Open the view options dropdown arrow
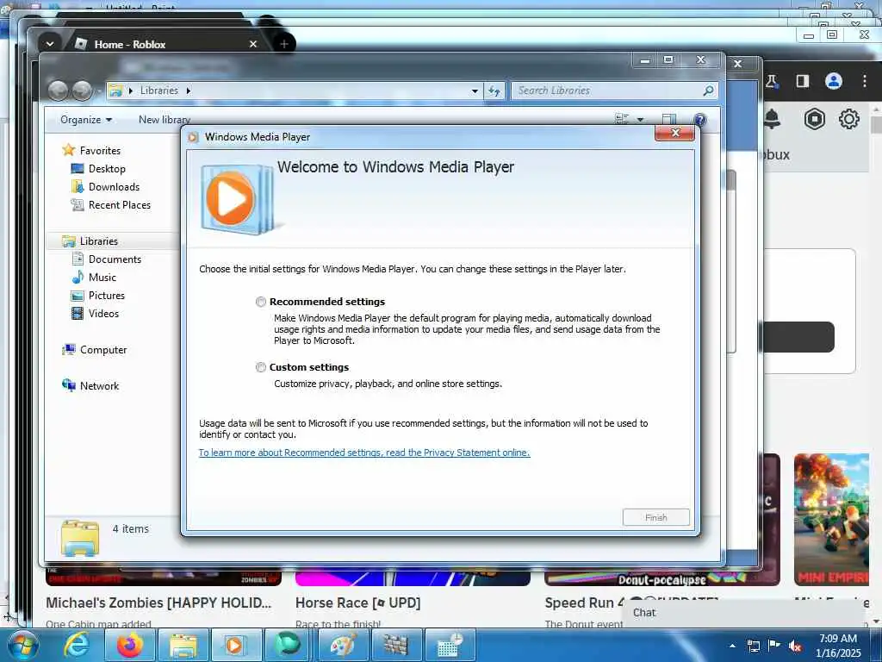 [x=640, y=119]
